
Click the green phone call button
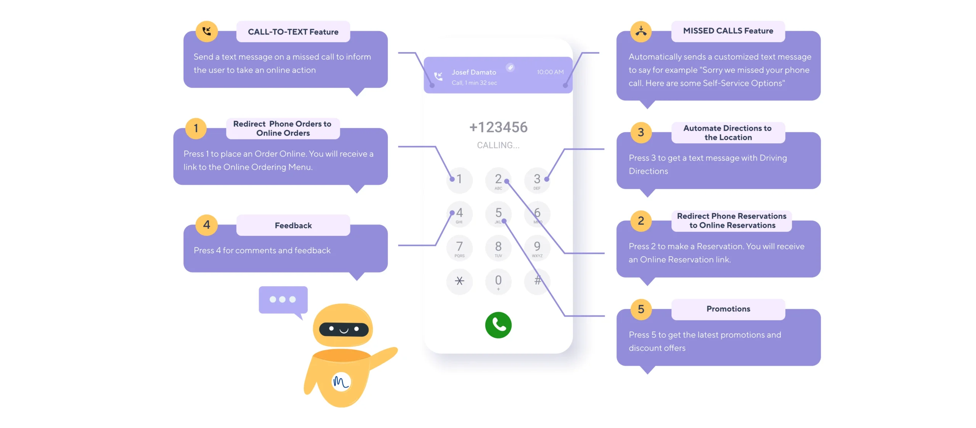pos(499,324)
